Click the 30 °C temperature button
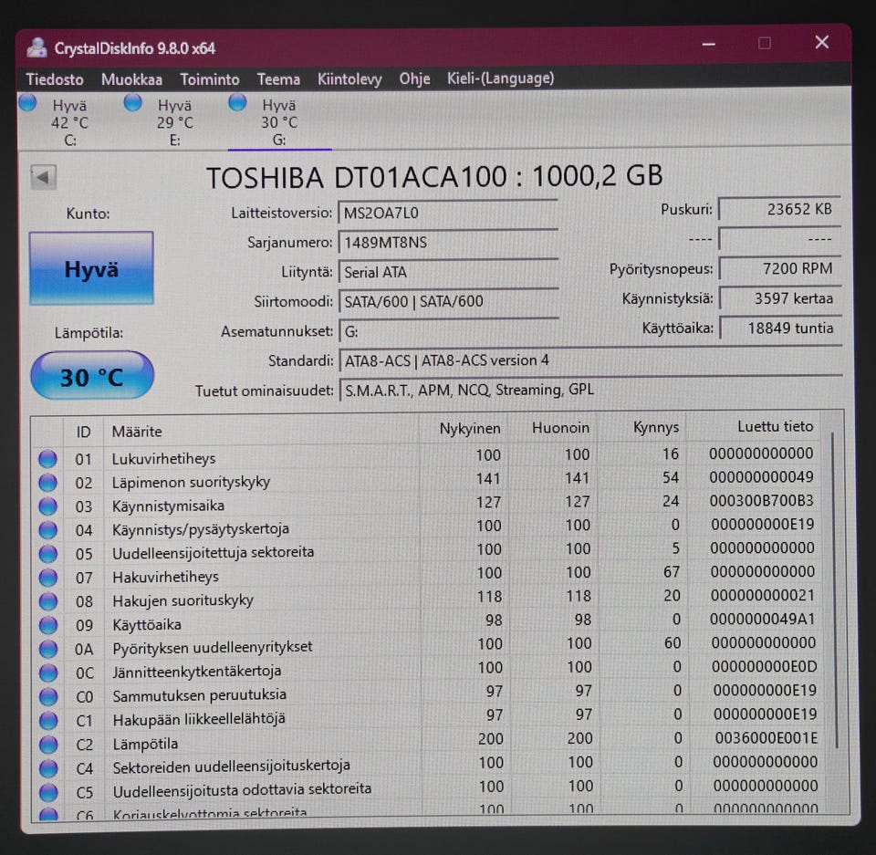The image size is (876, 855). pyautogui.click(x=92, y=376)
